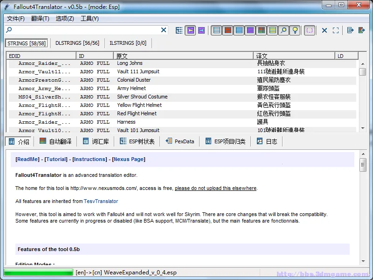Open the ESP树状表 panel tab
Image resolution: width=373 pixels, height=280 pixels.
137,141
